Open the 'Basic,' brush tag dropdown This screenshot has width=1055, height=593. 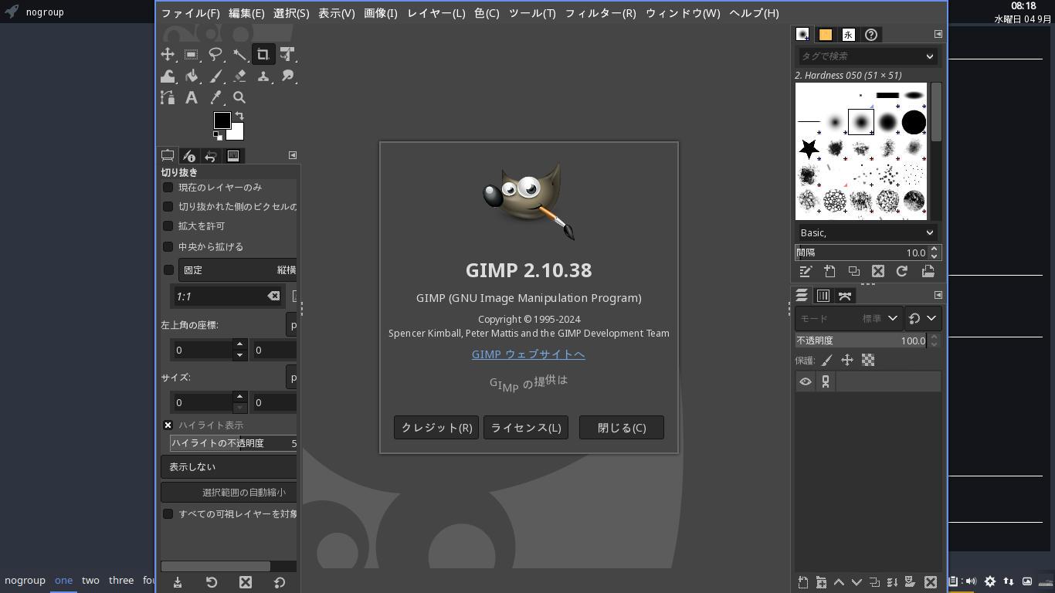[868, 232]
